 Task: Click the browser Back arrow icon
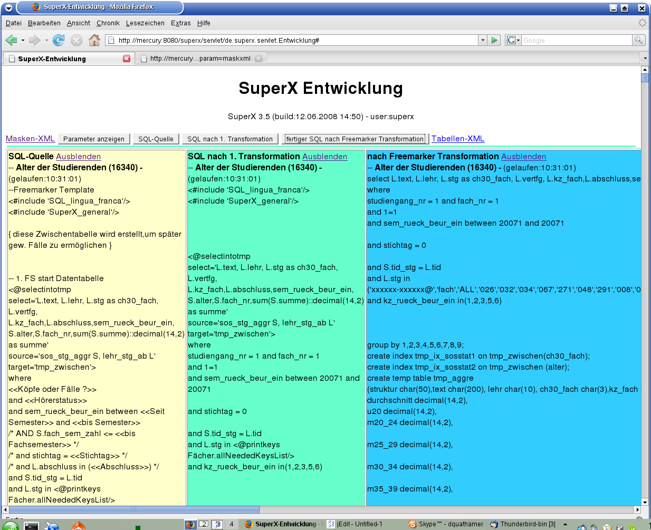(11, 40)
